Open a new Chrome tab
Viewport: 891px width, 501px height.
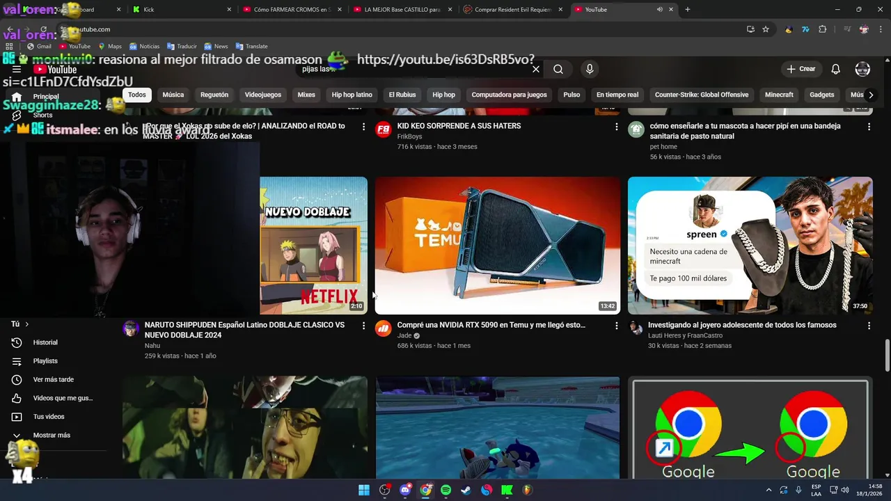pyautogui.click(x=688, y=10)
